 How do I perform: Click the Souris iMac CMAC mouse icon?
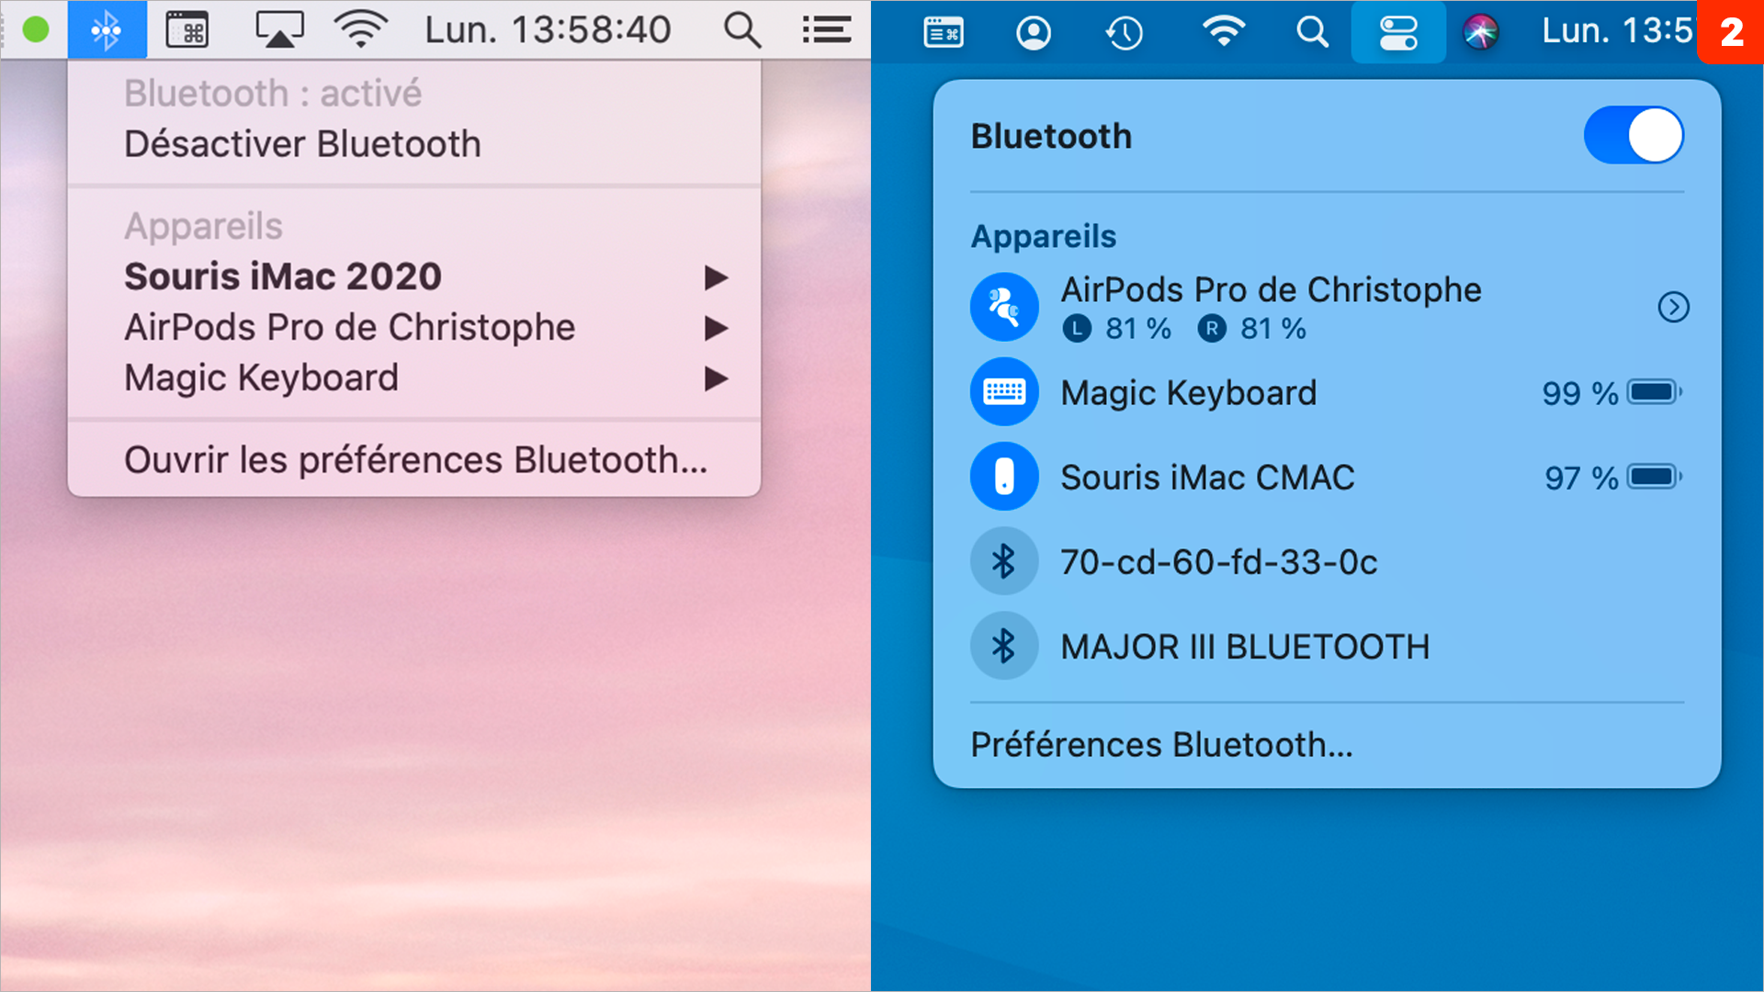click(x=1004, y=477)
